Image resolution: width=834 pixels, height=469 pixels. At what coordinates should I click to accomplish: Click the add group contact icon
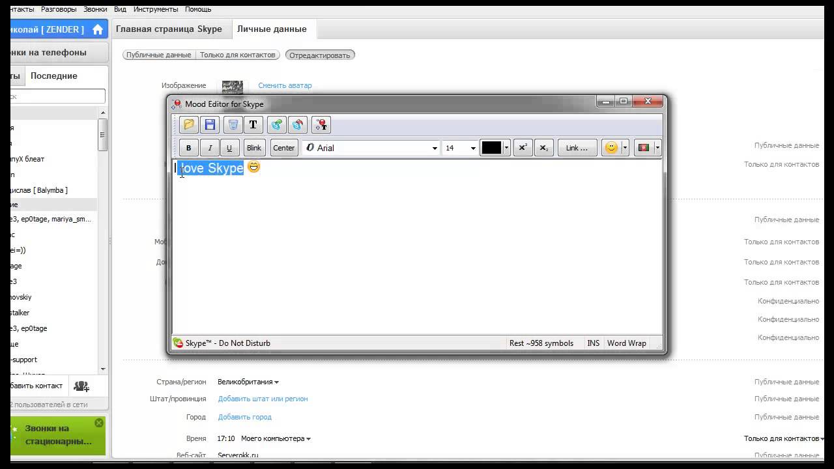81,386
